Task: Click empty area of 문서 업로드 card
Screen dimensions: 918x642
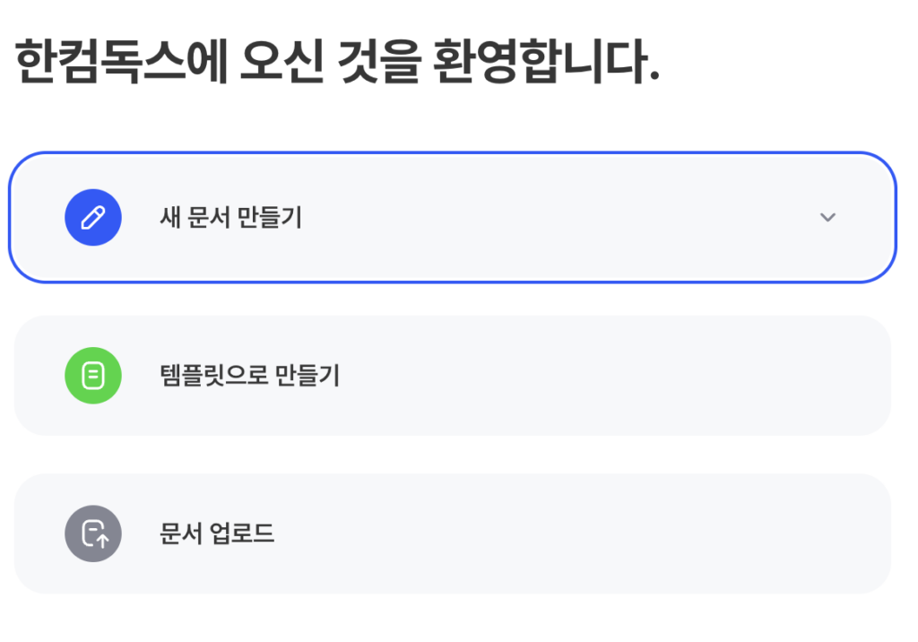Action: click(x=583, y=534)
